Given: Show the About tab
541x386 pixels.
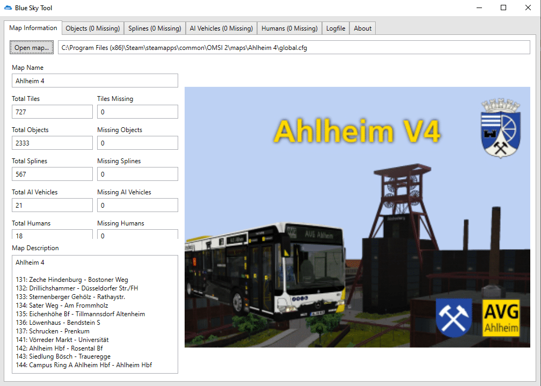Looking at the screenshot, I should click(x=363, y=28).
